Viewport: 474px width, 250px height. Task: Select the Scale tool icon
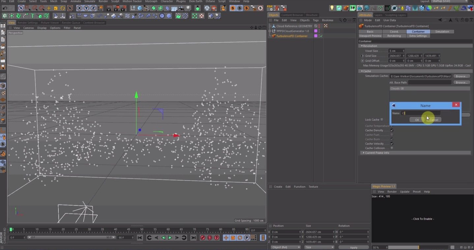[x=56, y=8]
